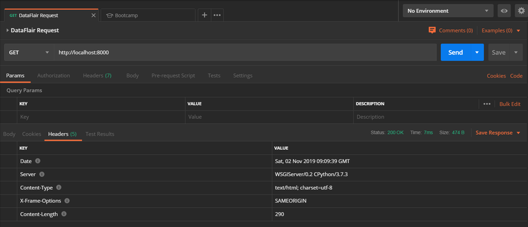Open tab options ellipsis menu
This screenshot has height=227, width=528.
(x=217, y=15)
